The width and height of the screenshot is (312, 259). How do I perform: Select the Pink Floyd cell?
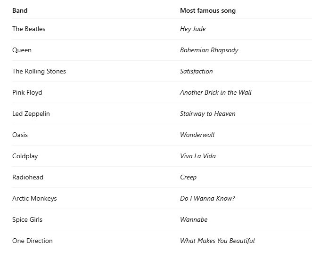[x=27, y=92]
